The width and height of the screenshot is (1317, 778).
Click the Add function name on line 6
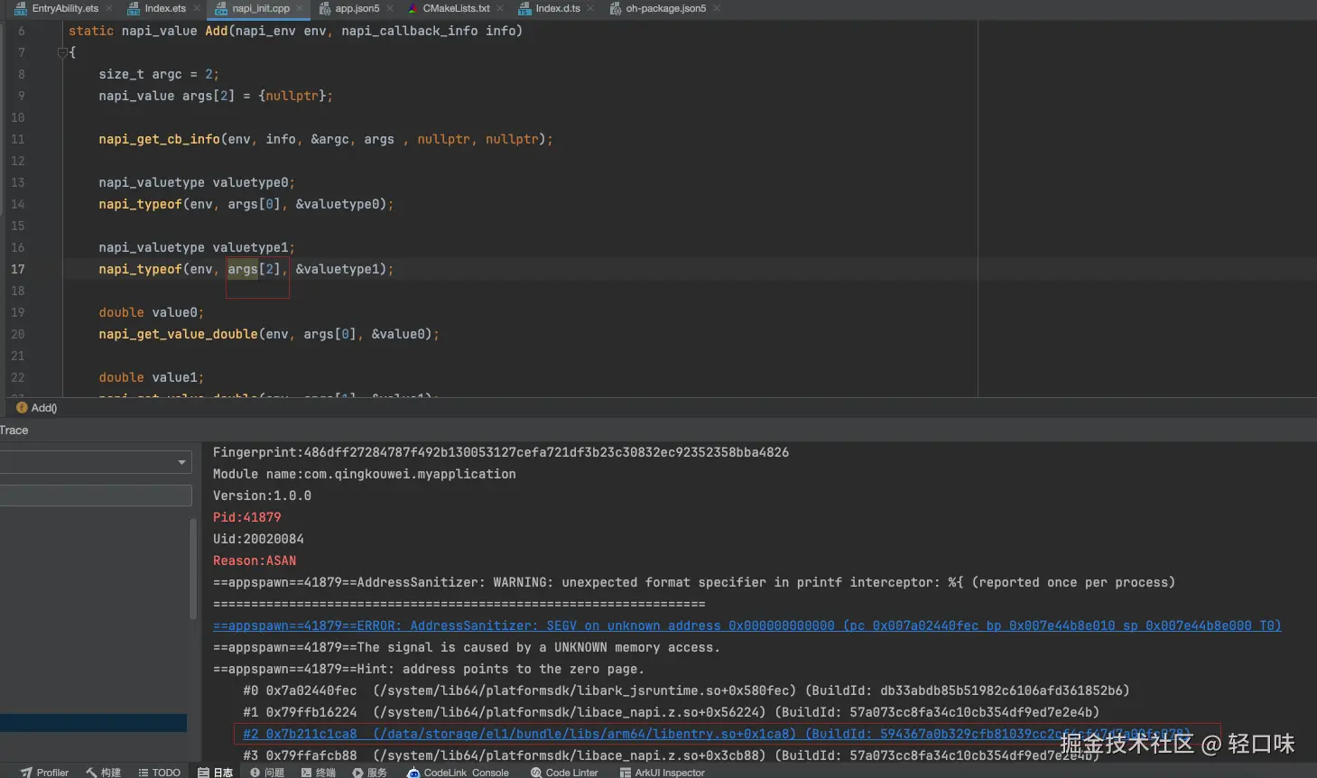pyautogui.click(x=216, y=31)
